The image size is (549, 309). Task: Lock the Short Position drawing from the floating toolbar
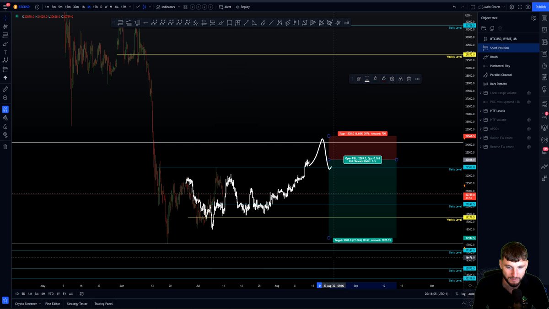tap(400, 79)
